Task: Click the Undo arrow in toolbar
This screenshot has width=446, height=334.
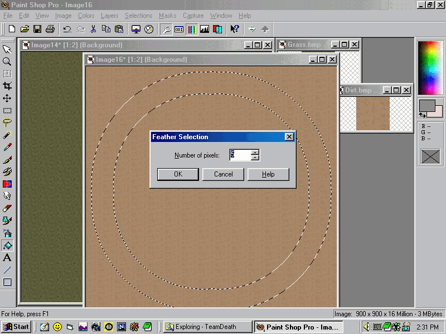Action: (x=67, y=29)
